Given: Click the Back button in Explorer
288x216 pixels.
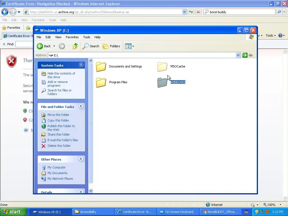Looking at the screenshot, I should [44, 46].
